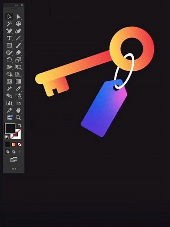Image resolution: width=170 pixels, height=227 pixels.
Task: Select the Direct Selection tool
Action: [x=18, y=17]
